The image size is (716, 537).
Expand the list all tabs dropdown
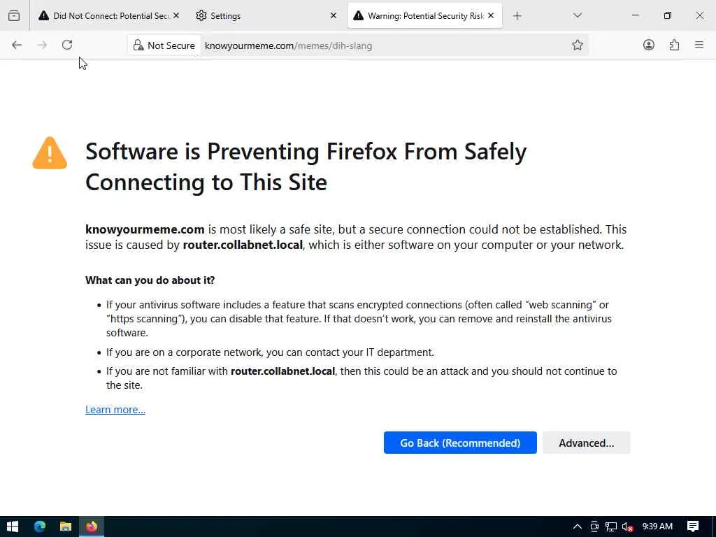[578, 15]
